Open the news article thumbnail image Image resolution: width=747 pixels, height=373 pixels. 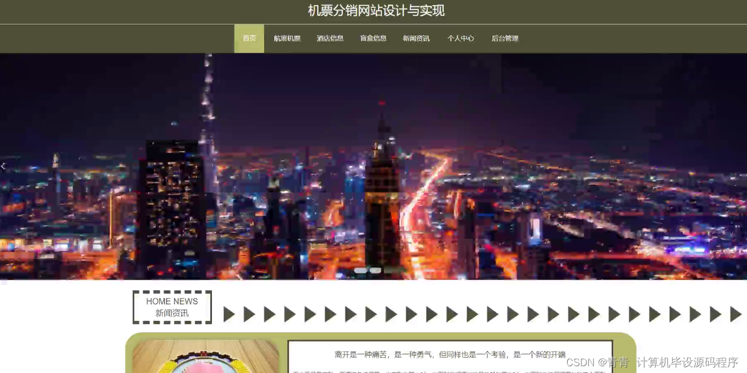tap(206, 357)
